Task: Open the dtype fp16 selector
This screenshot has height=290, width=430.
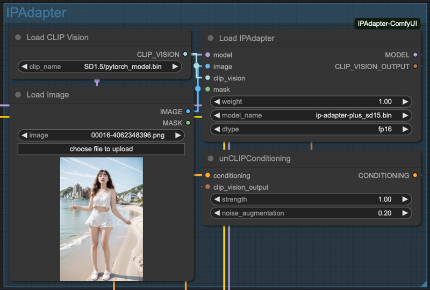Action: pos(311,129)
